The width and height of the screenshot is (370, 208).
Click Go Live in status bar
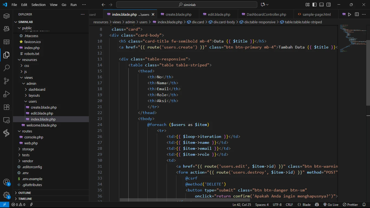(x=331, y=205)
